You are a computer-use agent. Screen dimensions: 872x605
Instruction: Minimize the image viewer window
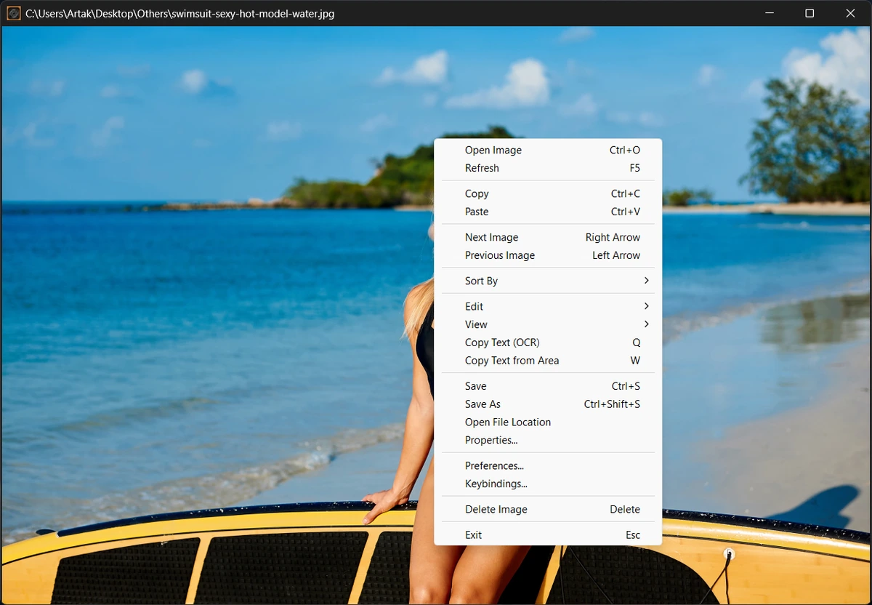coord(770,13)
